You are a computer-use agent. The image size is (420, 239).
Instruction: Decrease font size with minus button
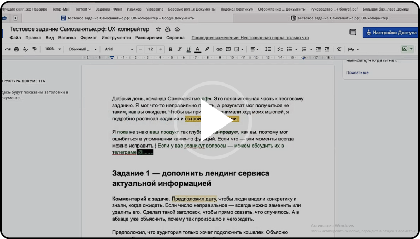(x=140, y=49)
